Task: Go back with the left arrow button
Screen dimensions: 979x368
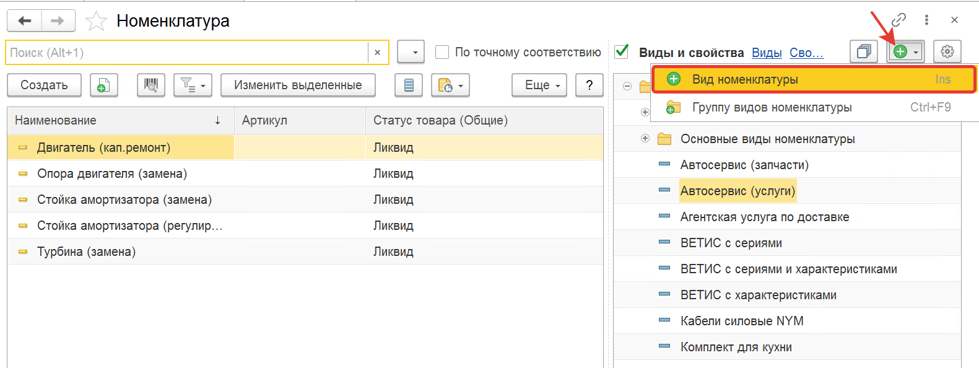Action: coord(25,20)
